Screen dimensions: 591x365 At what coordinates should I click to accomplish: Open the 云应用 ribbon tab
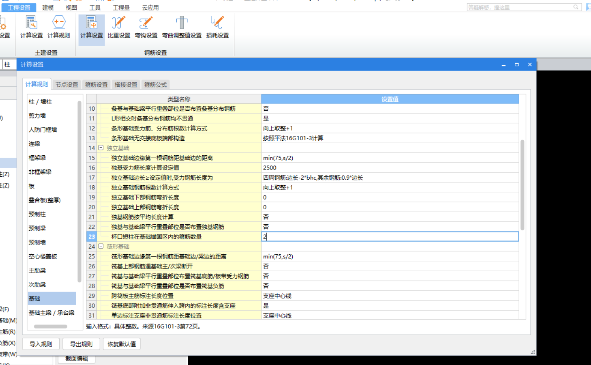coord(150,8)
